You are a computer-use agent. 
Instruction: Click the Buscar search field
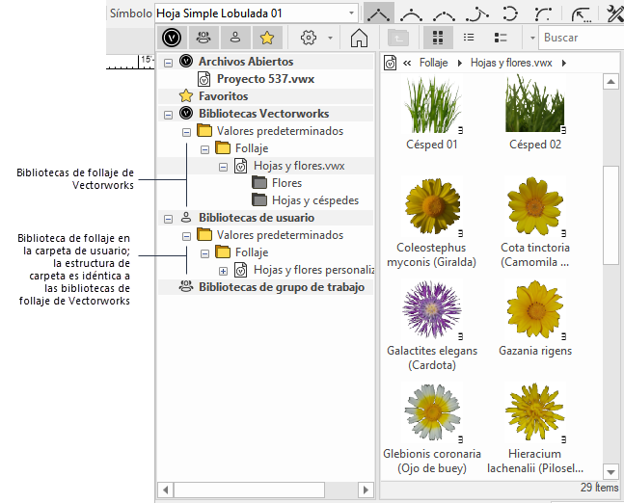[x=579, y=38]
